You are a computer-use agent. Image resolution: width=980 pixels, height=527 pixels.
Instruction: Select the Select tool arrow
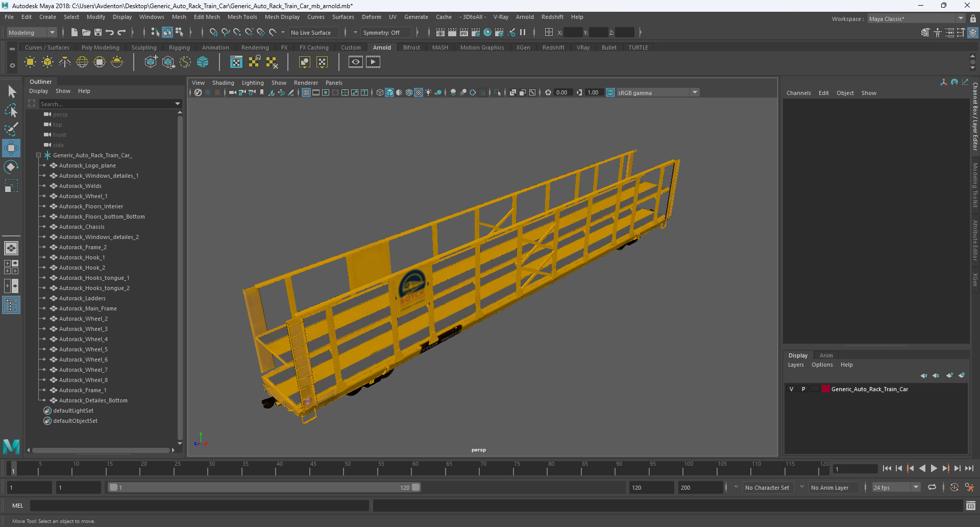(x=11, y=92)
